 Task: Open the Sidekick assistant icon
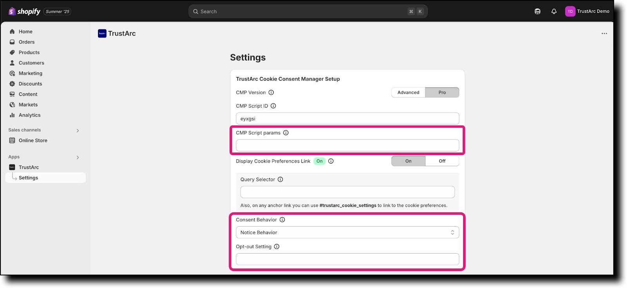(537, 11)
